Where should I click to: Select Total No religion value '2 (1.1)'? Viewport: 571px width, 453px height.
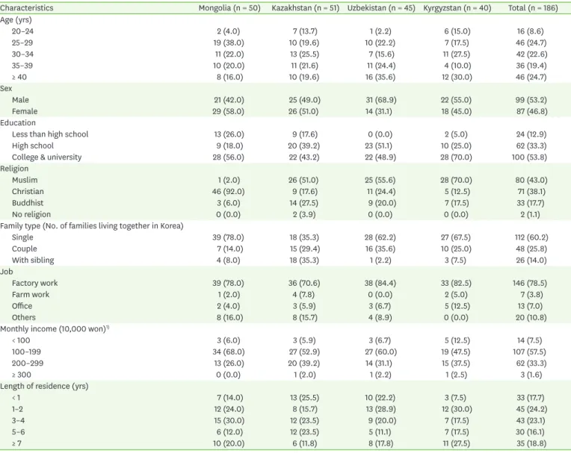(530, 214)
